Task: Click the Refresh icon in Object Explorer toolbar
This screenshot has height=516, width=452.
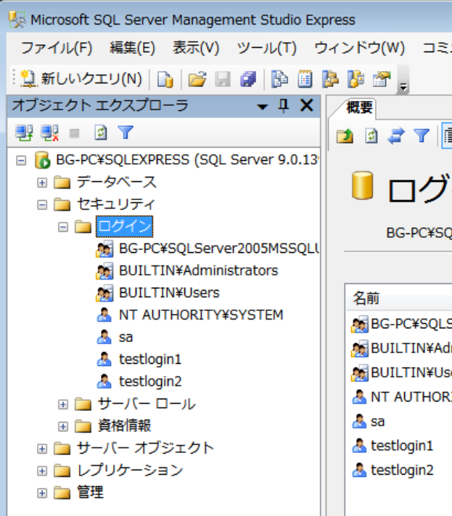Action: point(100,133)
